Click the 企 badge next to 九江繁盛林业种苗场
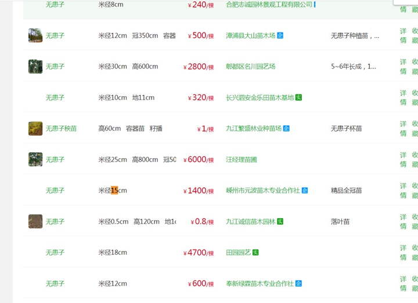The width and height of the screenshot is (418, 303). pos(286,129)
